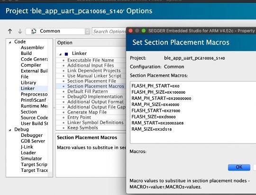Select Target Script category
This screenshot has width=256, height=195.
(x=34, y=165)
